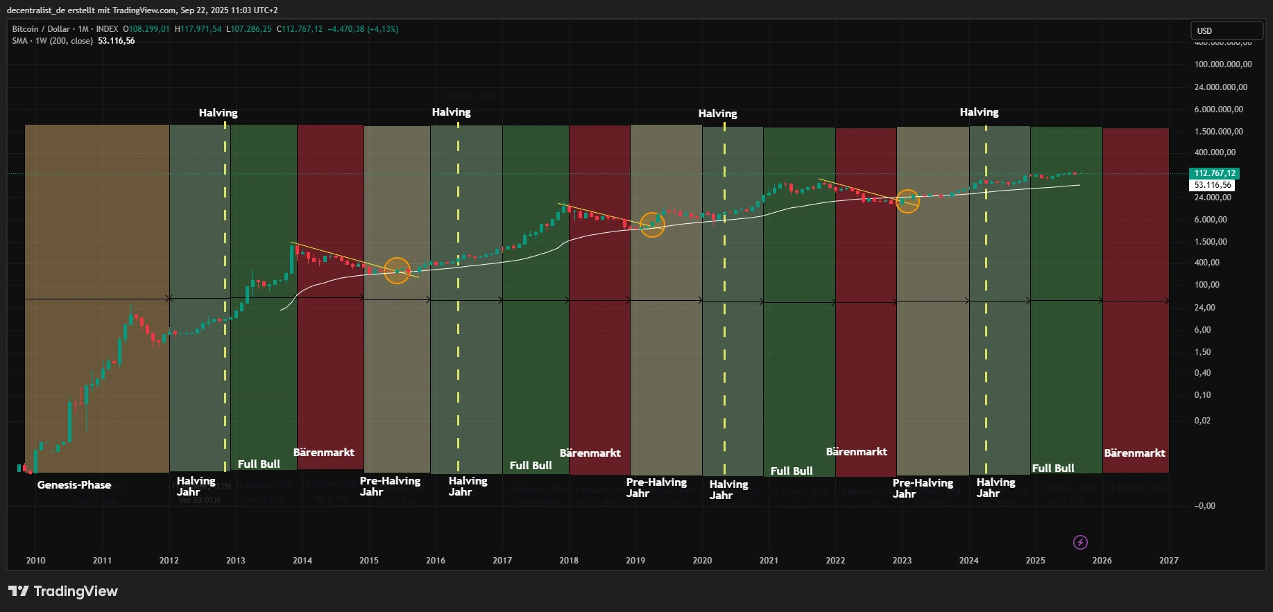
Task: Click the Full Bull label in the 2017 zone
Action: [x=531, y=466]
